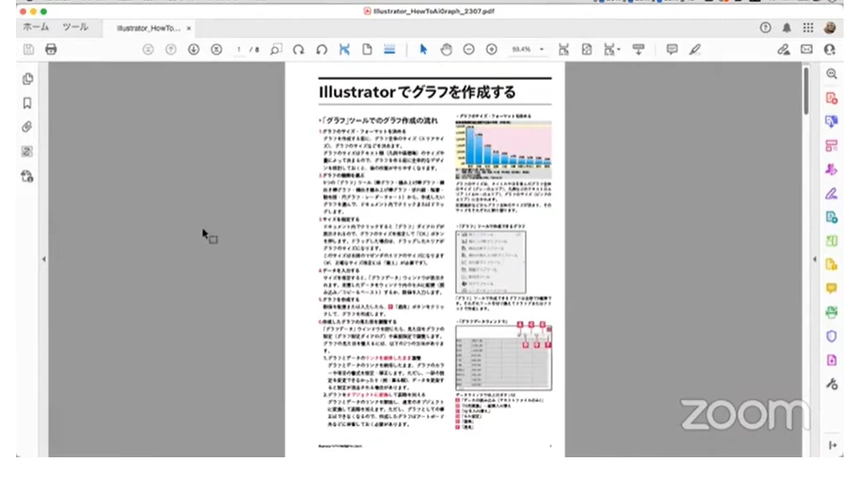This screenshot has height=478, width=854.
Task: Open the pink Organize Pages tool
Action: [x=831, y=146]
